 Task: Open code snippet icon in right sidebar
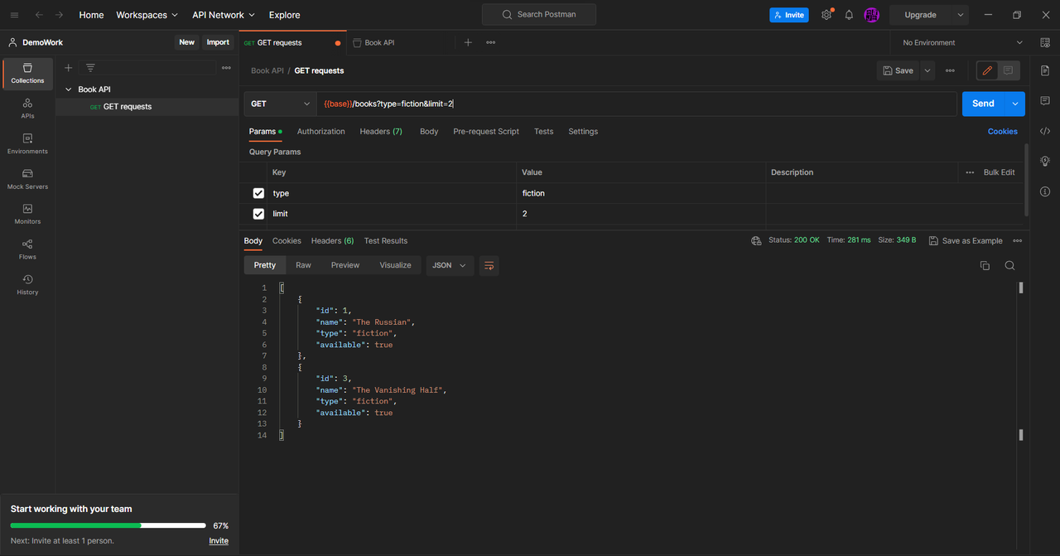pyautogui.click(x=1045, y=131)
